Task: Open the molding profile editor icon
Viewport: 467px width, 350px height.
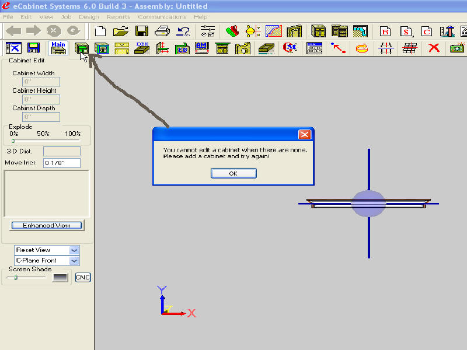Action: coord(273,31)
